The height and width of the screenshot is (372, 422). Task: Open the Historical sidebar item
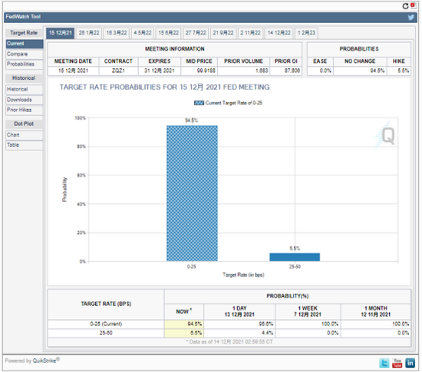pos(25,89)
